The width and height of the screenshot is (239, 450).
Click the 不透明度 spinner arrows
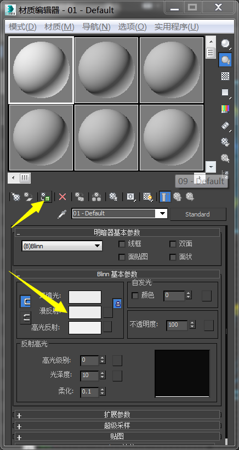coord(192,325)
